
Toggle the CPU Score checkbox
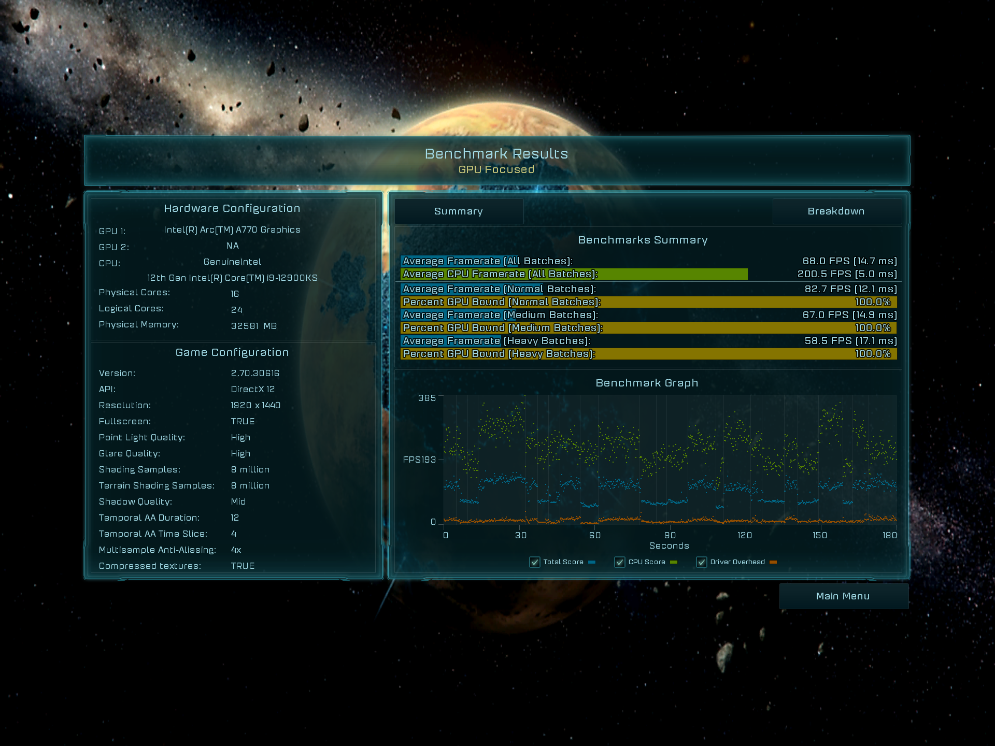tap(620, 562)
